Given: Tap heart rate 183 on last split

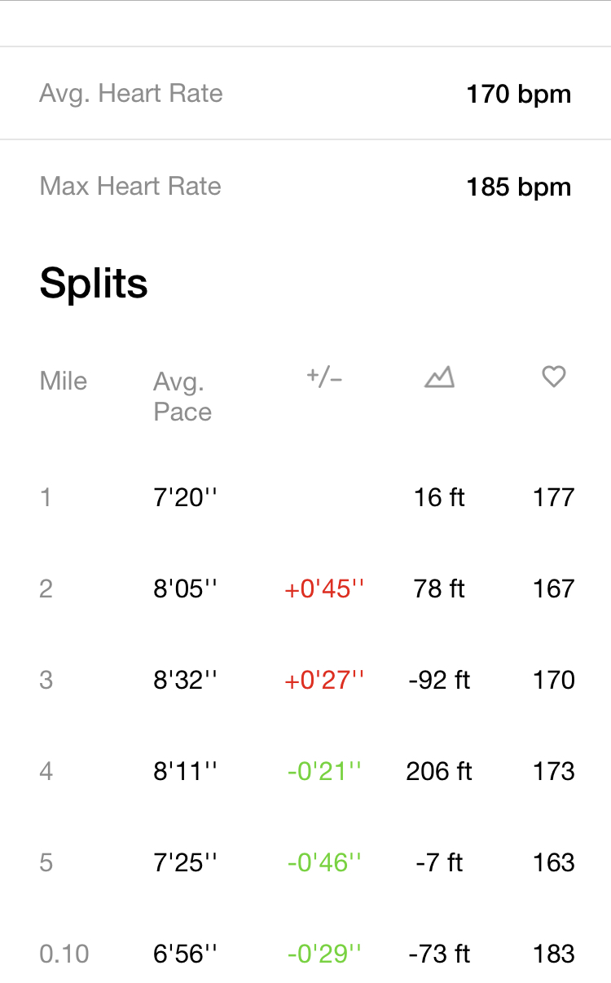Looking at the screenshot, I should pos(554,954).
